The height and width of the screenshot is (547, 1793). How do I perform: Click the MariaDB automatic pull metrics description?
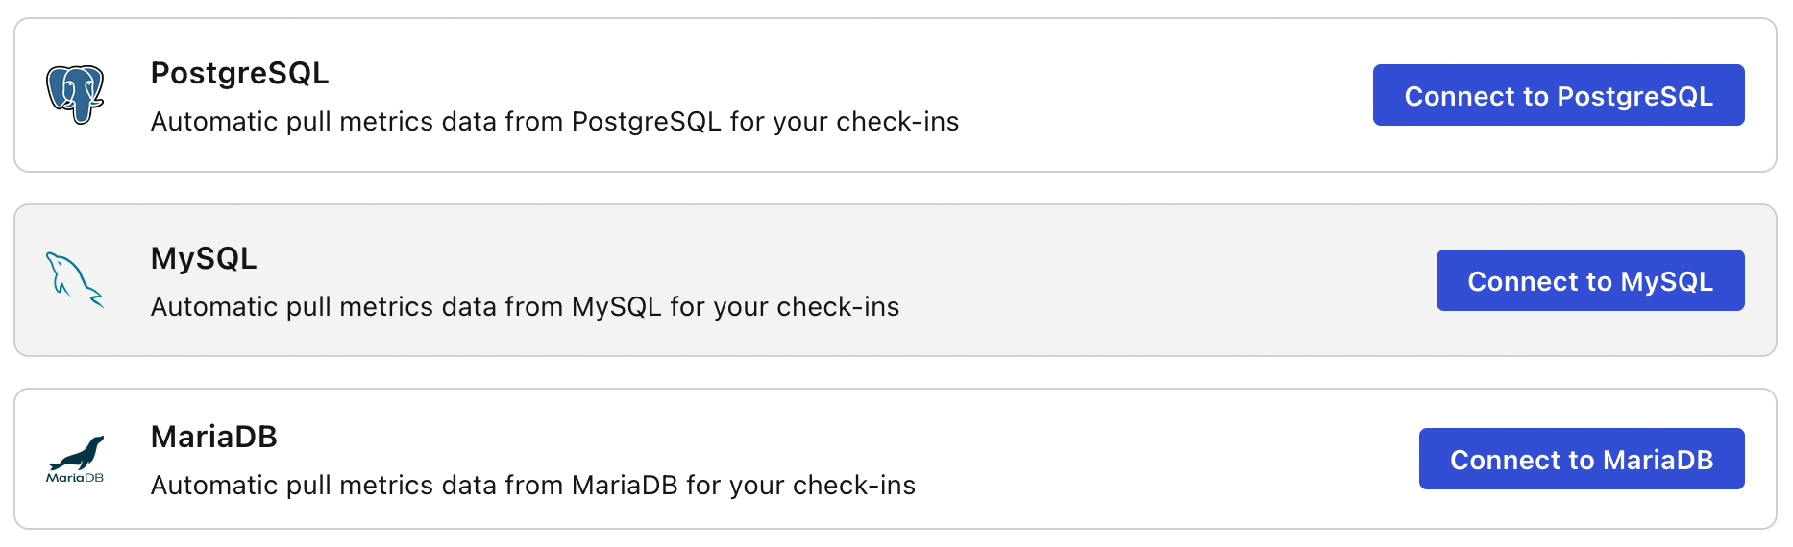pyautogui.click(x=533, y=486)
